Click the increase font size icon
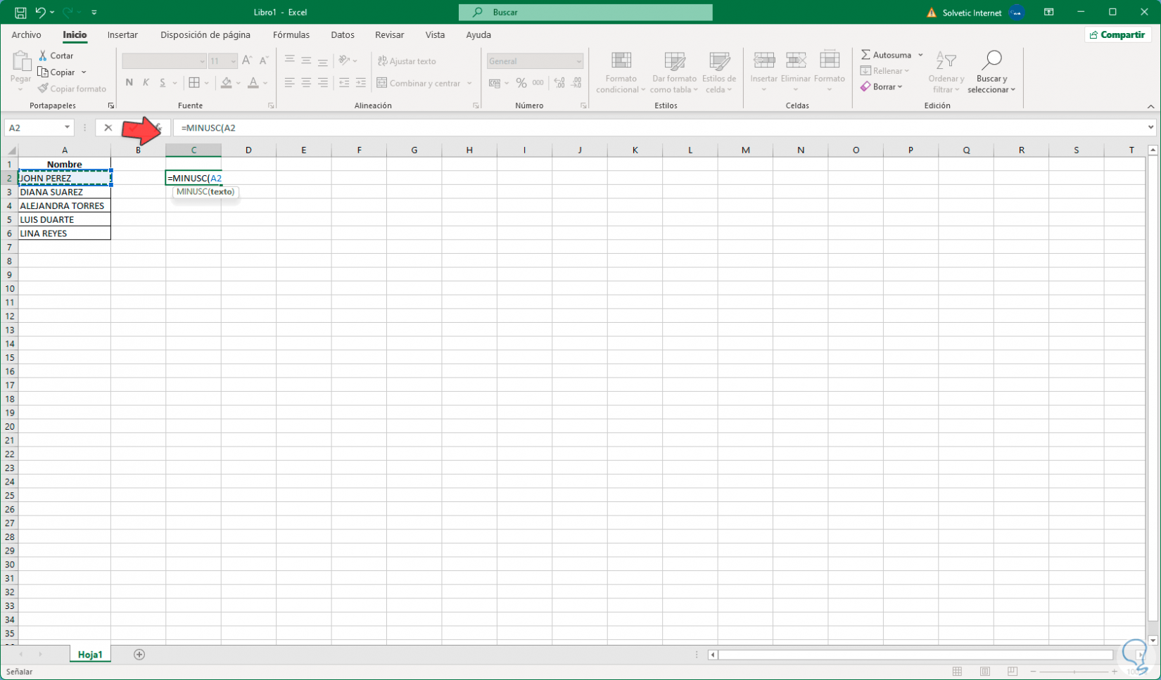This screenshot has height=680, width=1161. point(247,61)
